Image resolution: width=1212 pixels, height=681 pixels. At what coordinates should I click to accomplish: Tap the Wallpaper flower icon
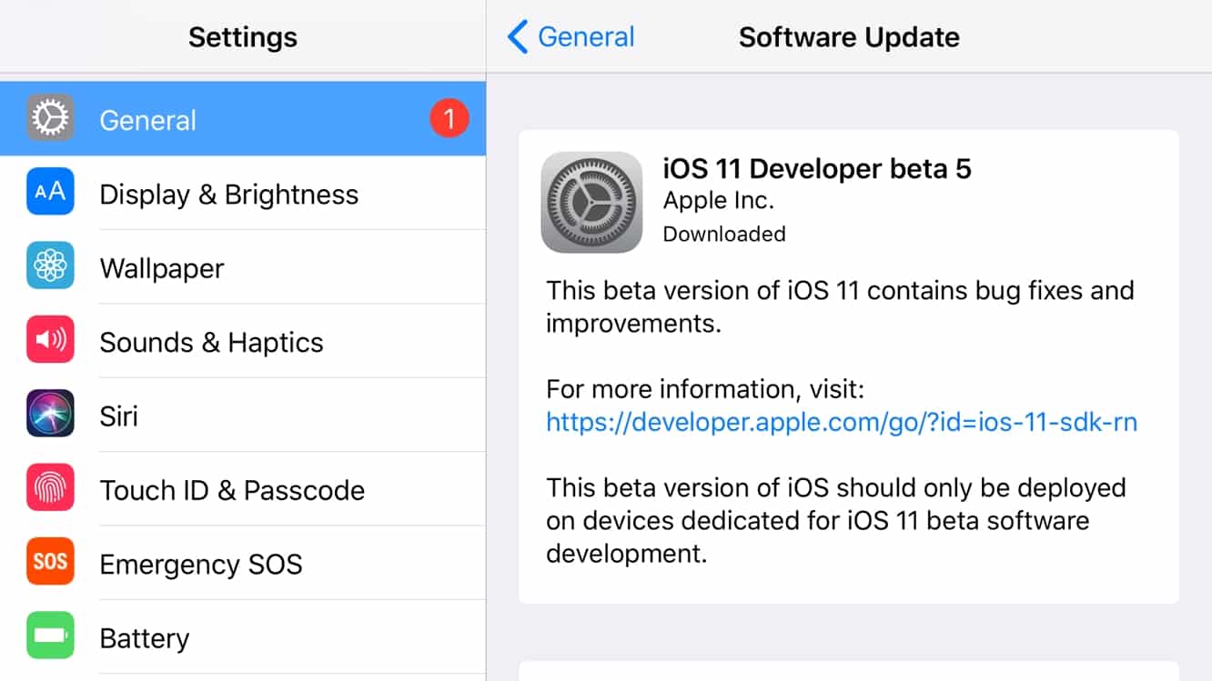click(x=50, y=265)
